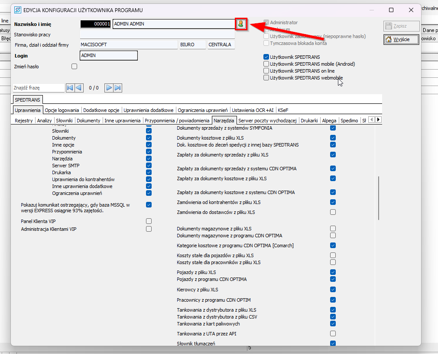This screenshot has width=438, height=354.
Task: Click the Stanowisko pracy field
Action: point(157,35)
